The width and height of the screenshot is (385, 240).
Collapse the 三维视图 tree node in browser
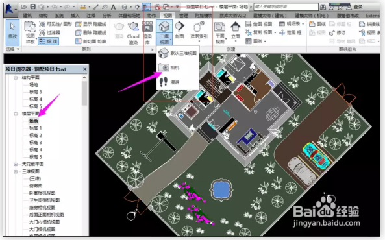(16, 171)
